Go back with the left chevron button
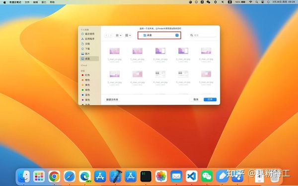Viewport: 298px width, 186px height. point(106,35)
